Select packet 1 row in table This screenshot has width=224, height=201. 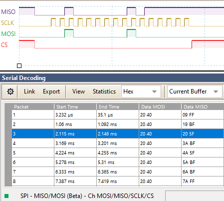(x=118, y=114)
